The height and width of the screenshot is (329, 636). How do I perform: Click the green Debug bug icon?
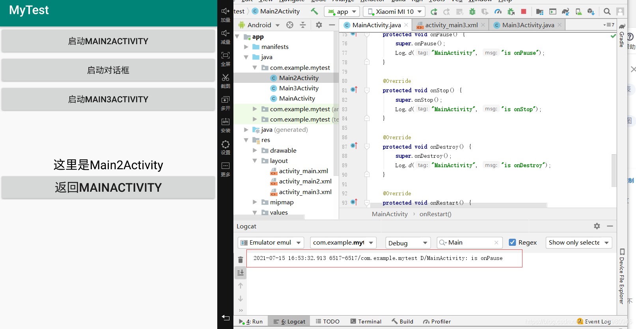coord(472,11)
